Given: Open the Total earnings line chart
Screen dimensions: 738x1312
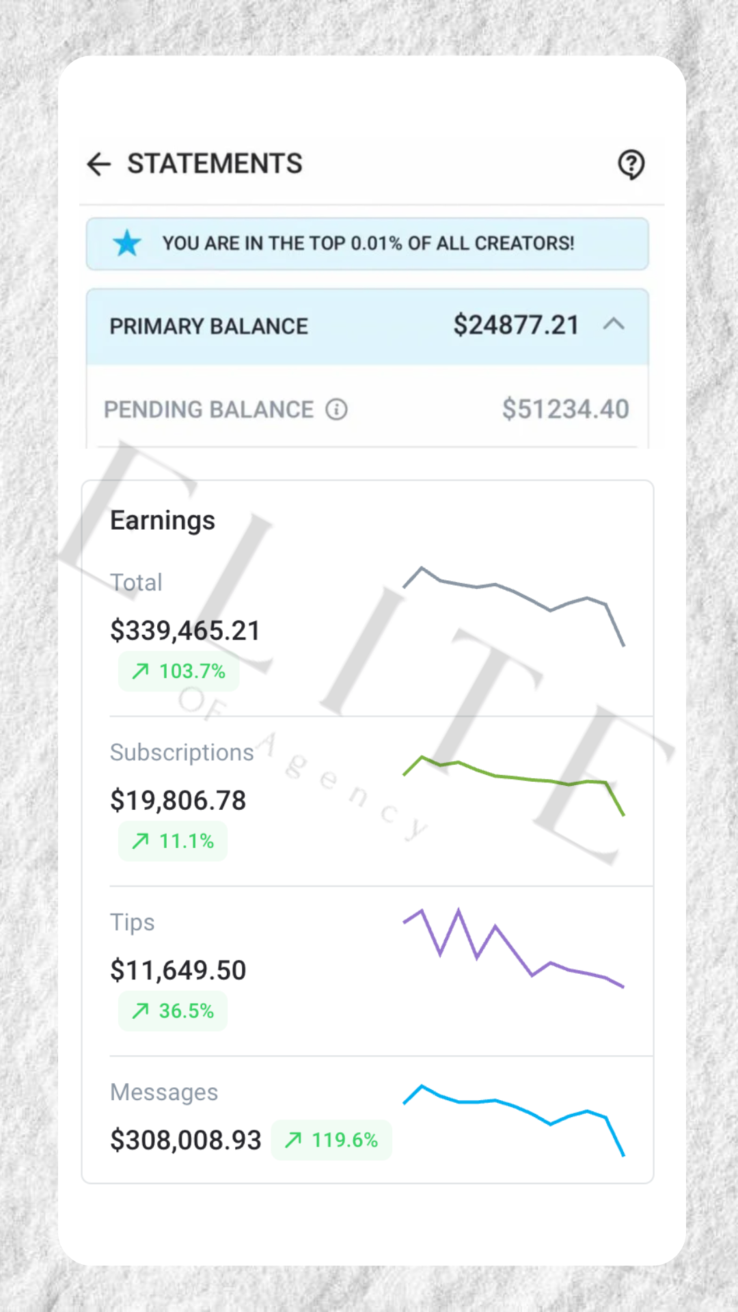Looking at the screenshot, I should pyautogui.click(x=514, y=605).
